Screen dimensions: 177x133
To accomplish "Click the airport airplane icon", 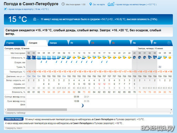I will point(5,9).
